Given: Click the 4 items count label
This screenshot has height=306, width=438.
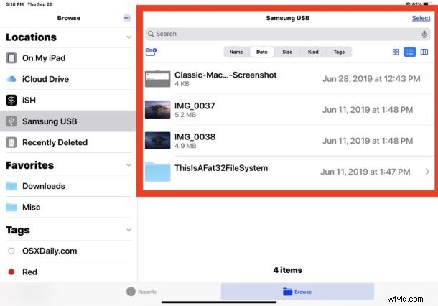Looking at the screenshot, I should point(287,270).
